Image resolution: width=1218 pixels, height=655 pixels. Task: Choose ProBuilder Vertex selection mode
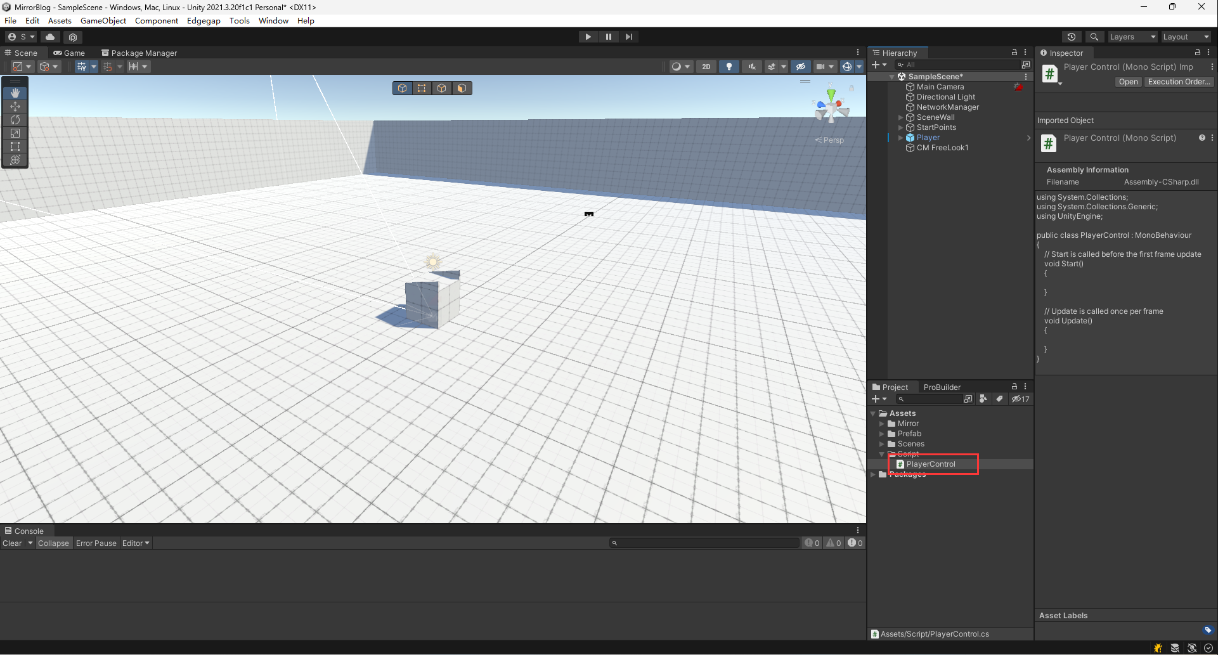tap(422, 88)
